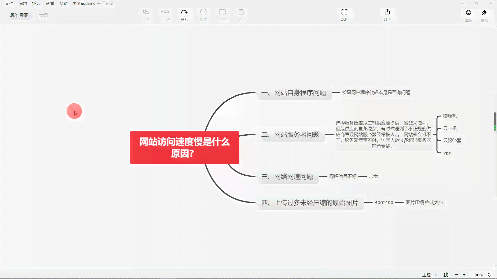Open the 查看 menu
Image resolution: width=497 pixels, height=279 pixels.
tap(50, 3)
